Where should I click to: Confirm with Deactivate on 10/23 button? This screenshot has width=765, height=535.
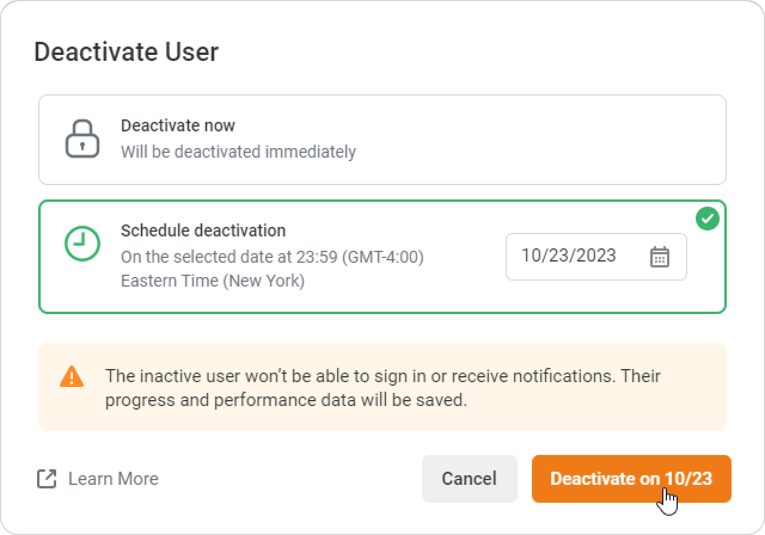pyautogui.click(x=631, y=479)
